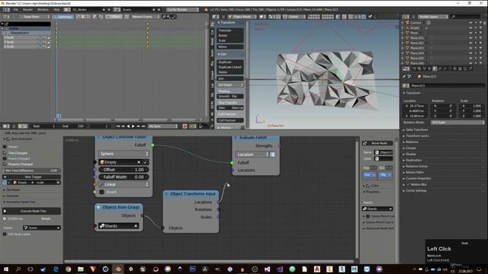Open Edge browser from taskbar
488x274 pixels.
coord(56,269)
